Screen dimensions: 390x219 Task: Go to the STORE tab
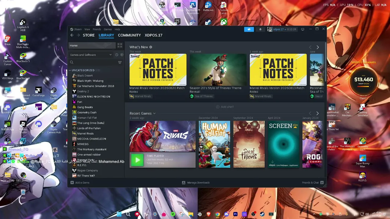coord(89,35)
